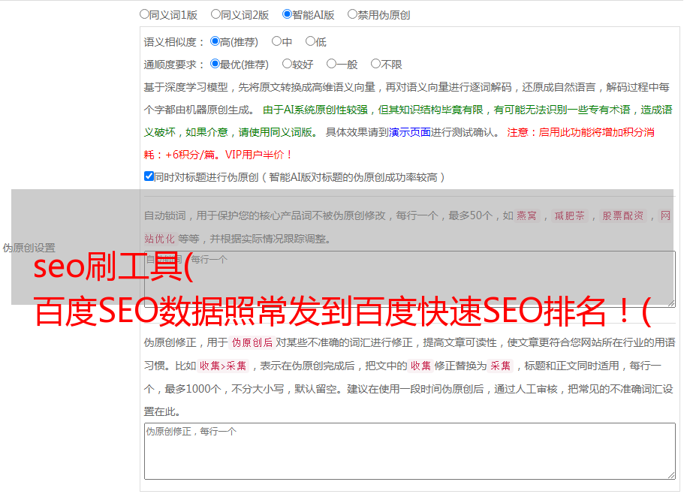Open the 演示页面 link
Image resolution: width=684 pixels, height=494 pixels.
(x=410, y=132)
